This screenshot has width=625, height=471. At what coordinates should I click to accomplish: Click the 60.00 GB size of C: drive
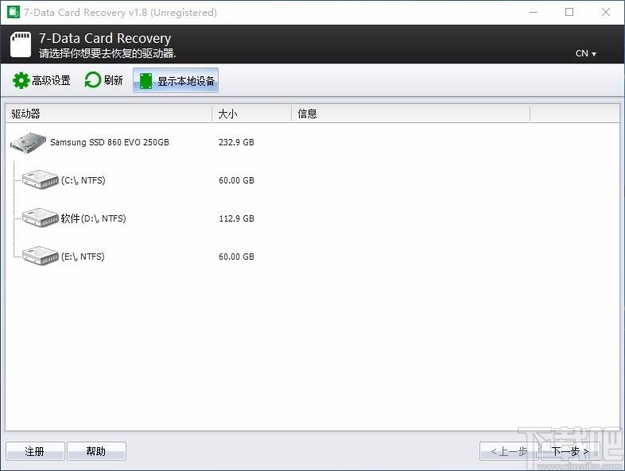[x=236, y=180]
